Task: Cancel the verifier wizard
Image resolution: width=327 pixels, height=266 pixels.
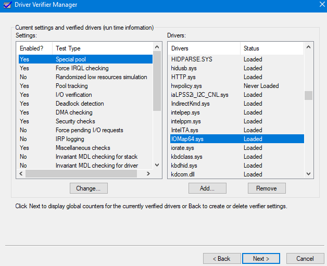Action: pos(305,259)
